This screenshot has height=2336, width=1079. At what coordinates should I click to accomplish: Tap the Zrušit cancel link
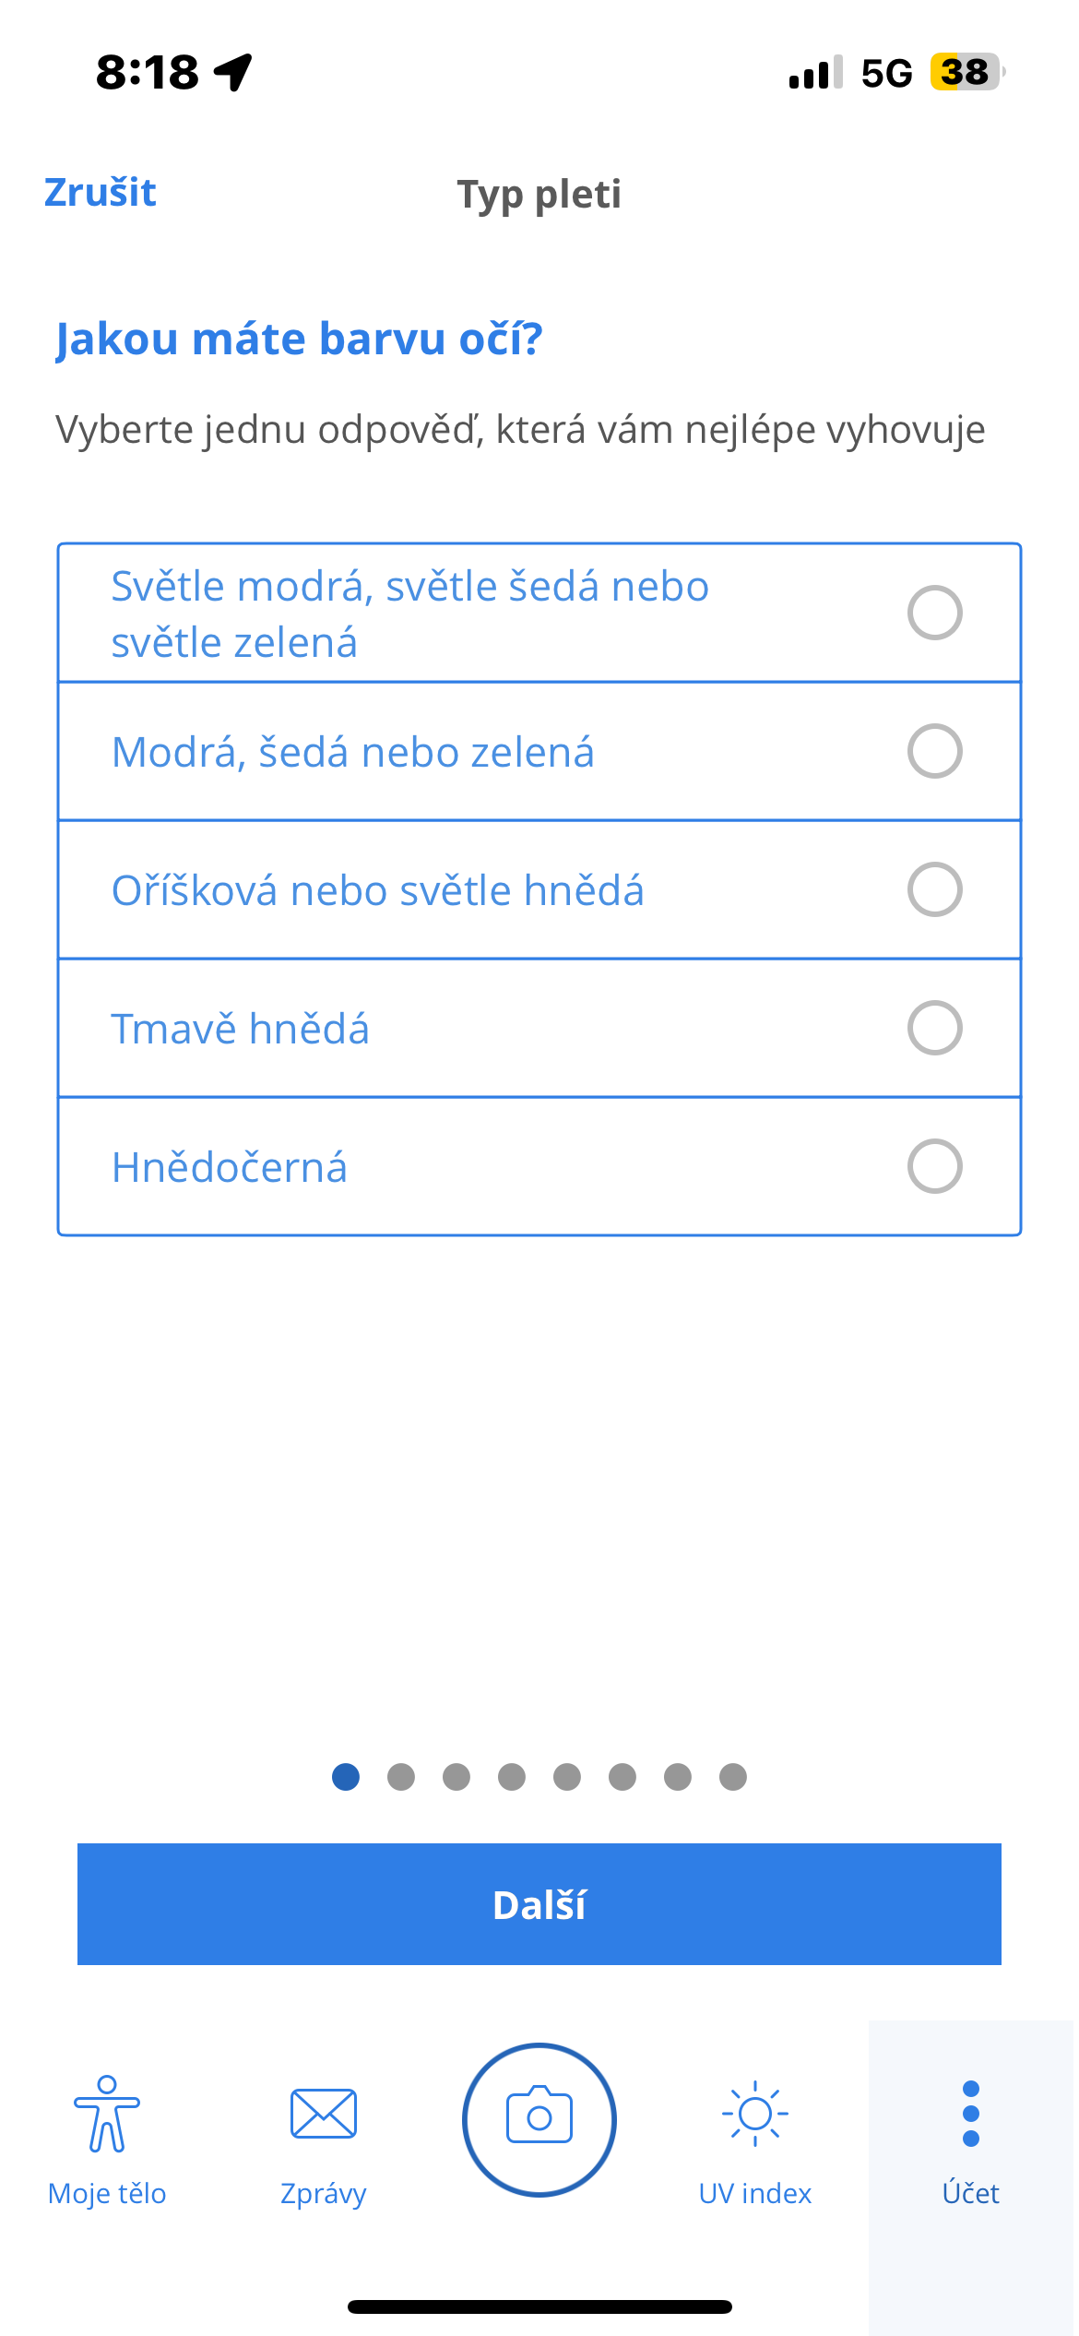pos(101,193)
